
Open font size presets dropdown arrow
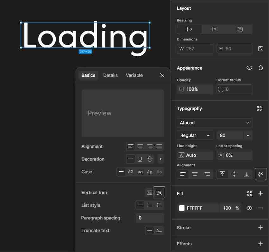click(248, 135)
